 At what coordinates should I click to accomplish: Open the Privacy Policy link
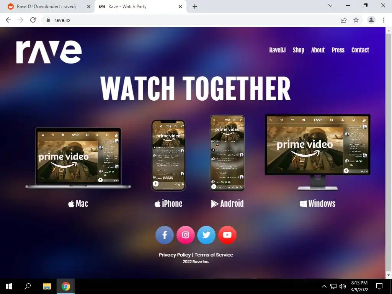pyautogui.click(x=175, y=255)
